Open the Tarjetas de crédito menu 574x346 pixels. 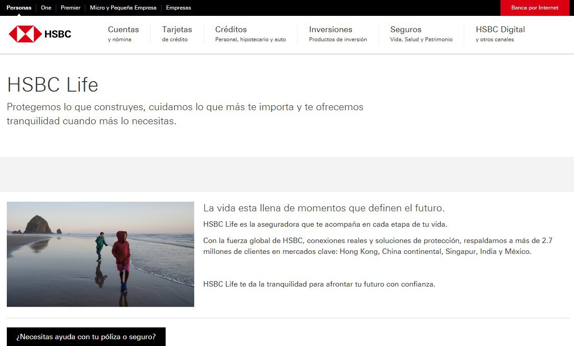pos(177,34)
